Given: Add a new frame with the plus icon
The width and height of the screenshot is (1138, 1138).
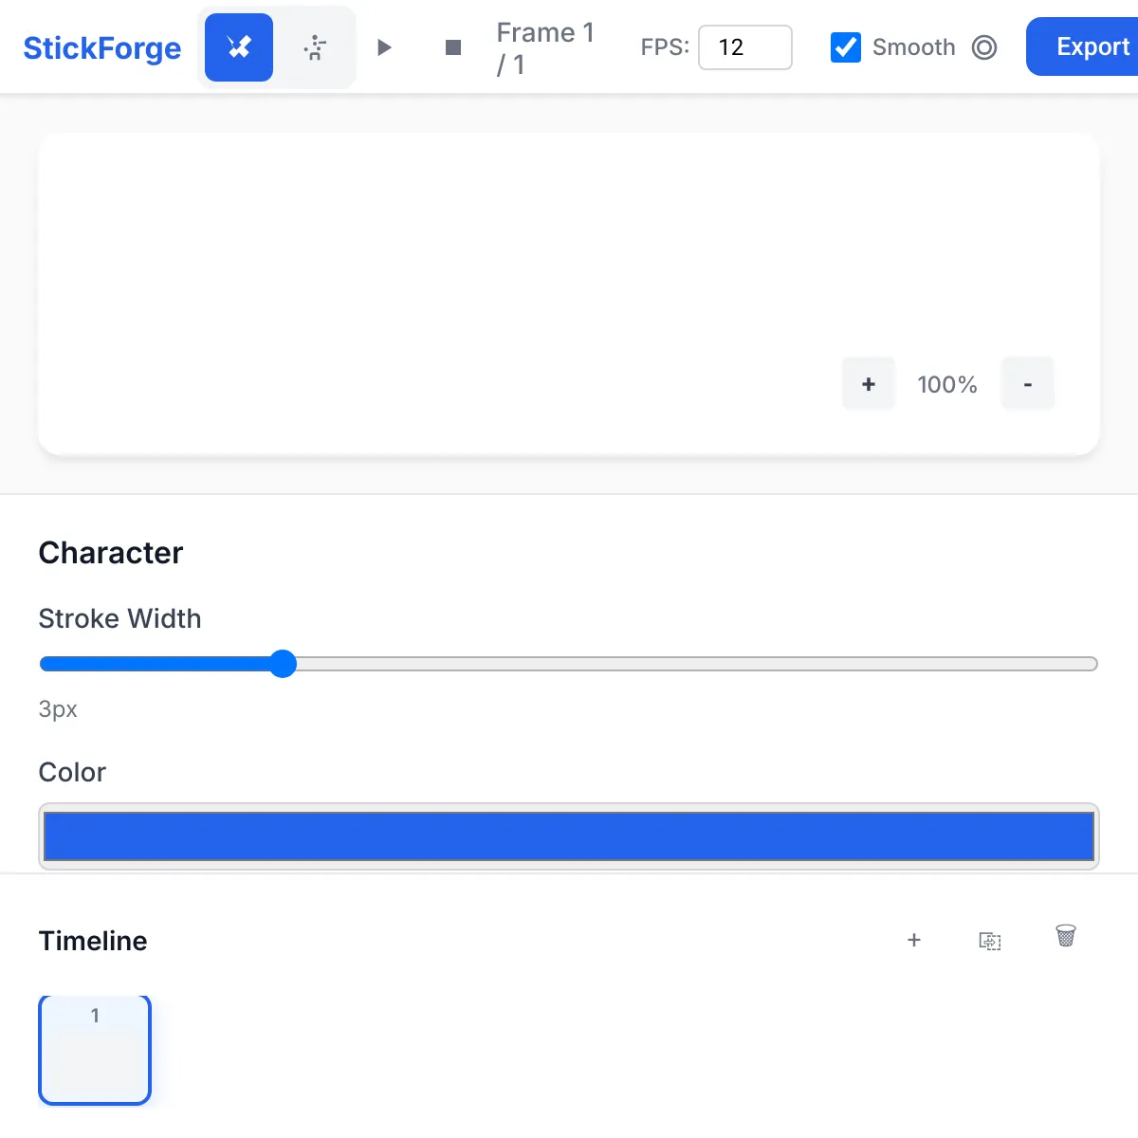Looking at the screenshot, I should click(913, 940).
